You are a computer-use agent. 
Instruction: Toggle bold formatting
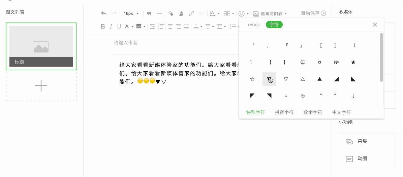pyautogui.click(x=103, y=26)
